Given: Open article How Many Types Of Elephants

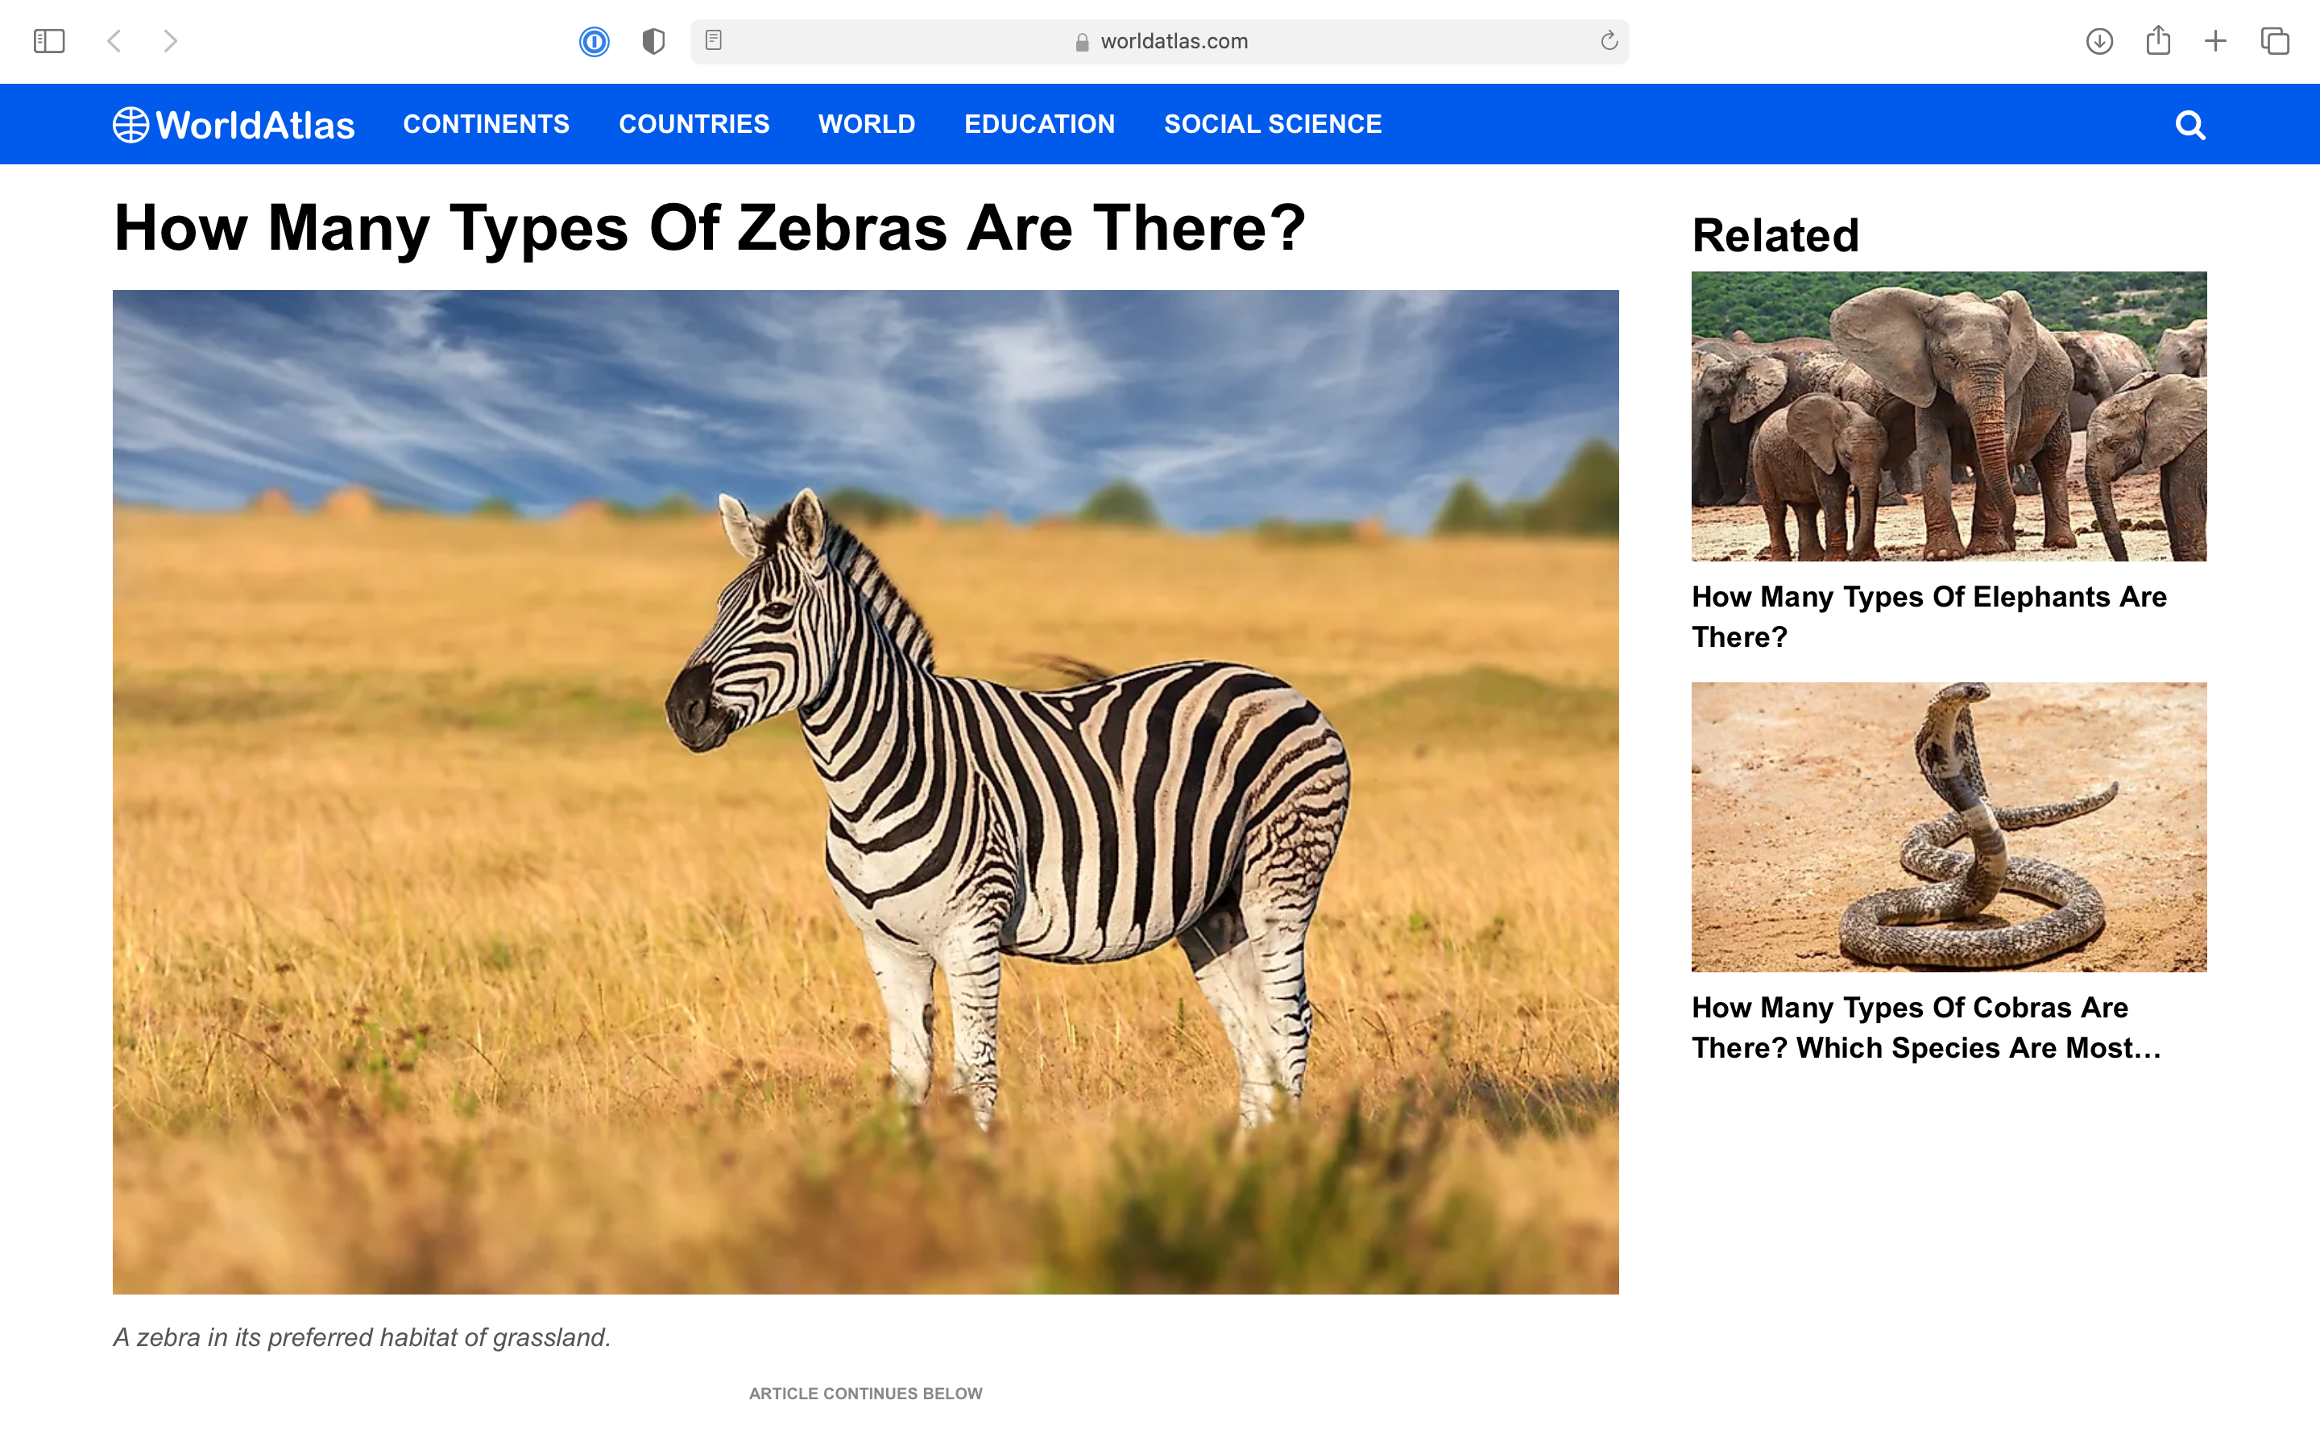Looking at the screenshot, I should tap(1928, 616).
